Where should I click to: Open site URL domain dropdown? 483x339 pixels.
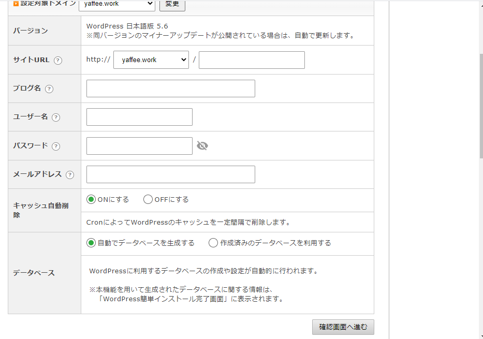(x=151, y=60)
